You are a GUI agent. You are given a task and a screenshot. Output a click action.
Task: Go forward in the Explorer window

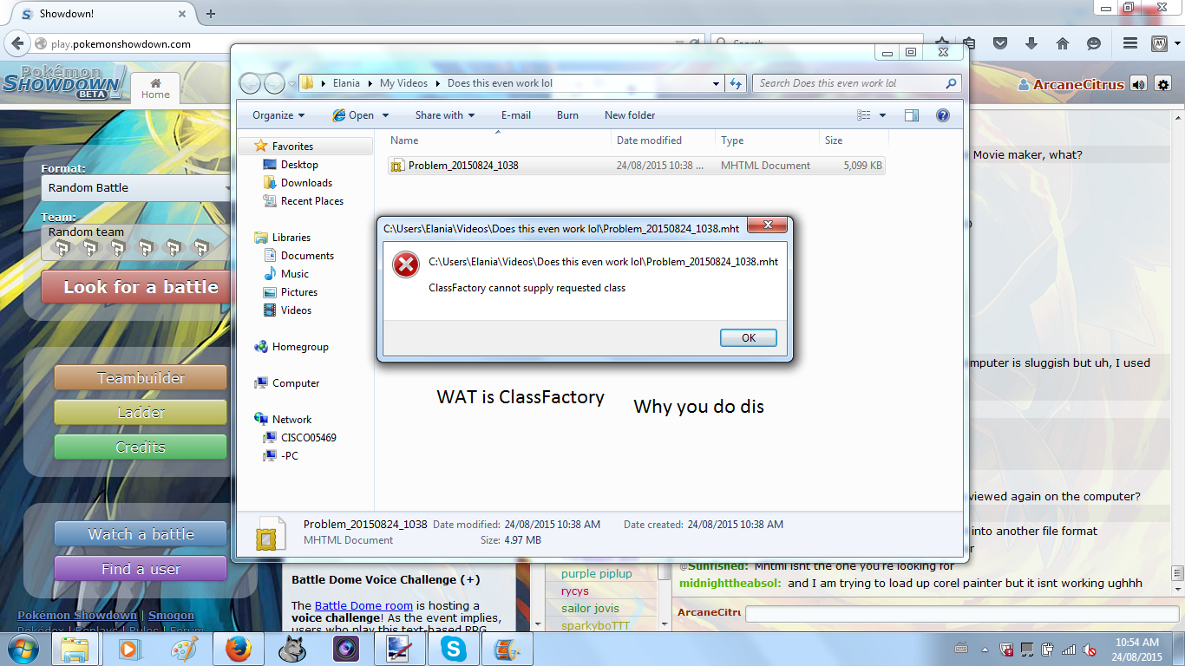pyautogui.click(x=274, y=83)
